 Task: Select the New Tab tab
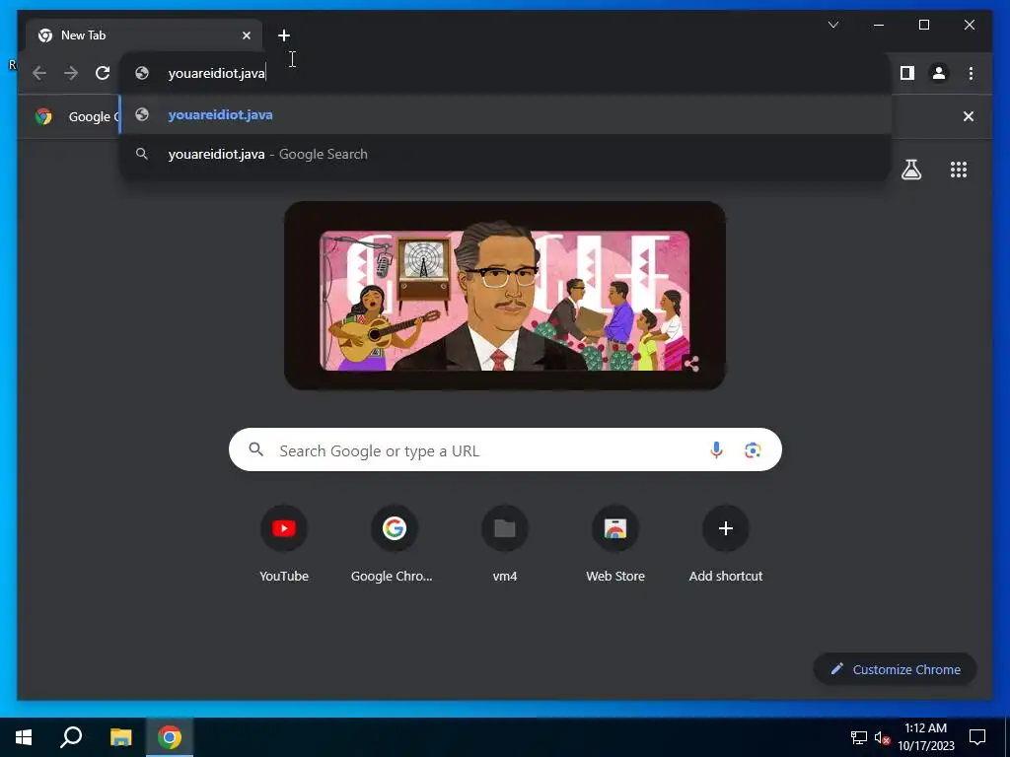(x=144, y=35)
